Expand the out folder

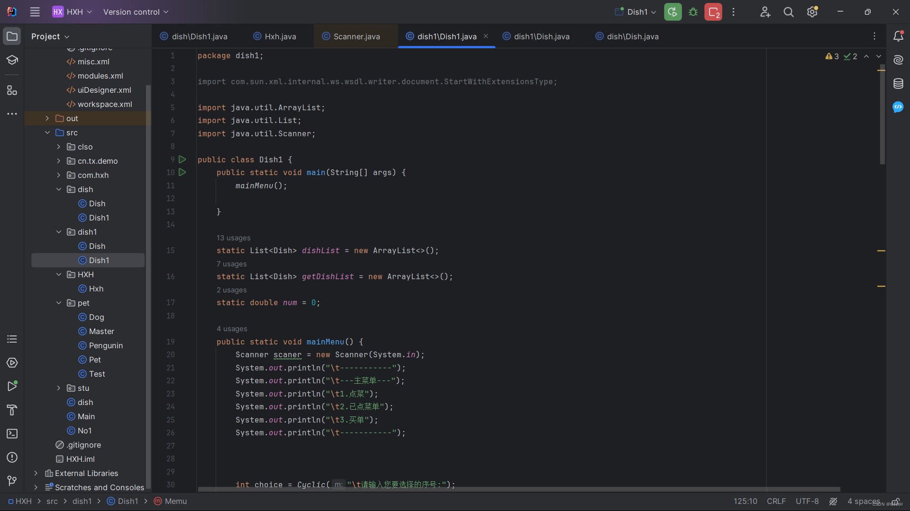[x=47, y=118]
